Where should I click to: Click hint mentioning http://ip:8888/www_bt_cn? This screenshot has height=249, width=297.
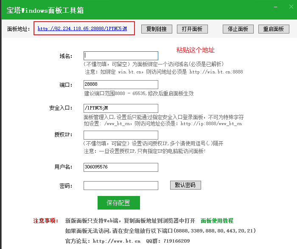click(163, 123)
